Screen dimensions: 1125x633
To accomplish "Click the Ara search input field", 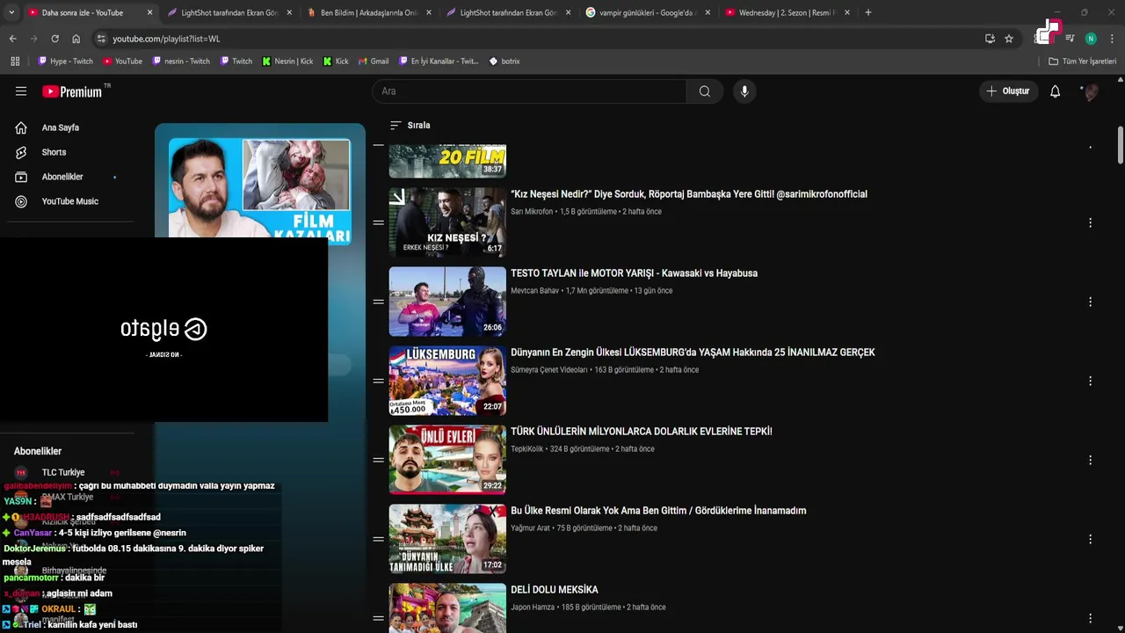I will tap(529, 91).
